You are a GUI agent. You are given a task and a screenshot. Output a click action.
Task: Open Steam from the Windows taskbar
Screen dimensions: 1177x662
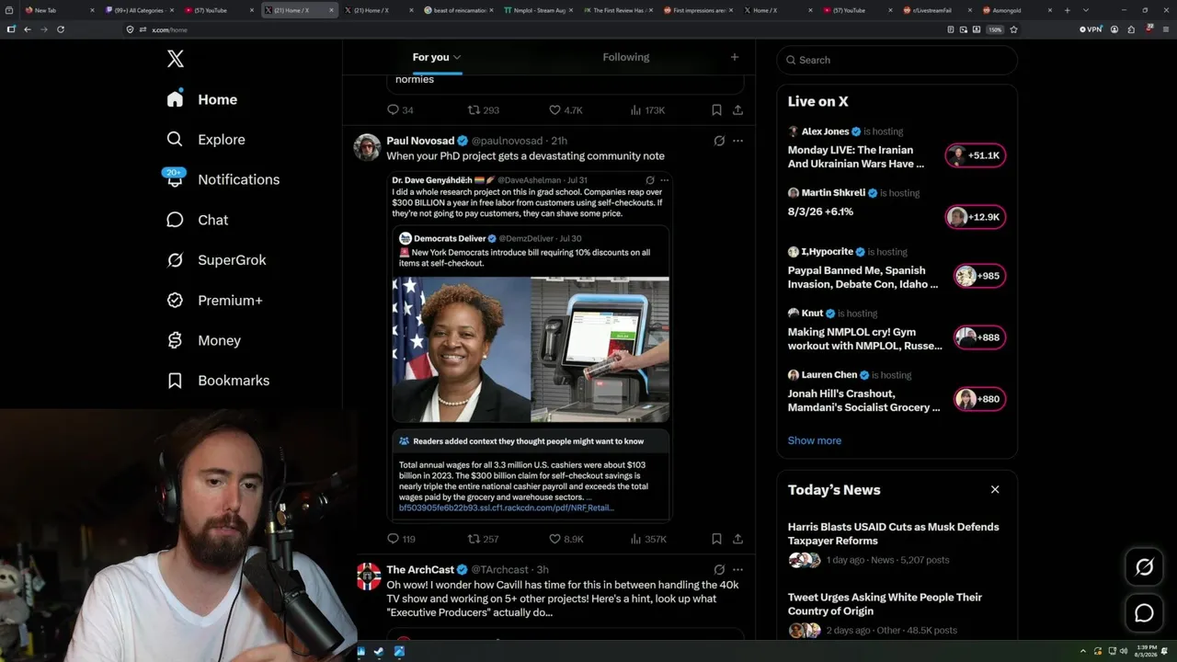coord(380,652)
